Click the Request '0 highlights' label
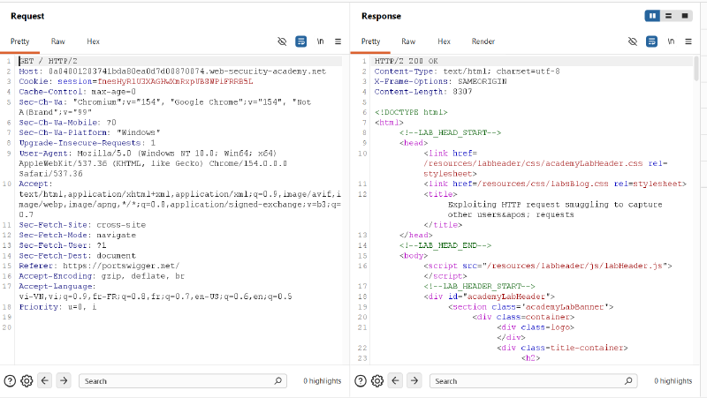Screen dimensions: 707x398 pyautogui.click(x=323, y=381)
